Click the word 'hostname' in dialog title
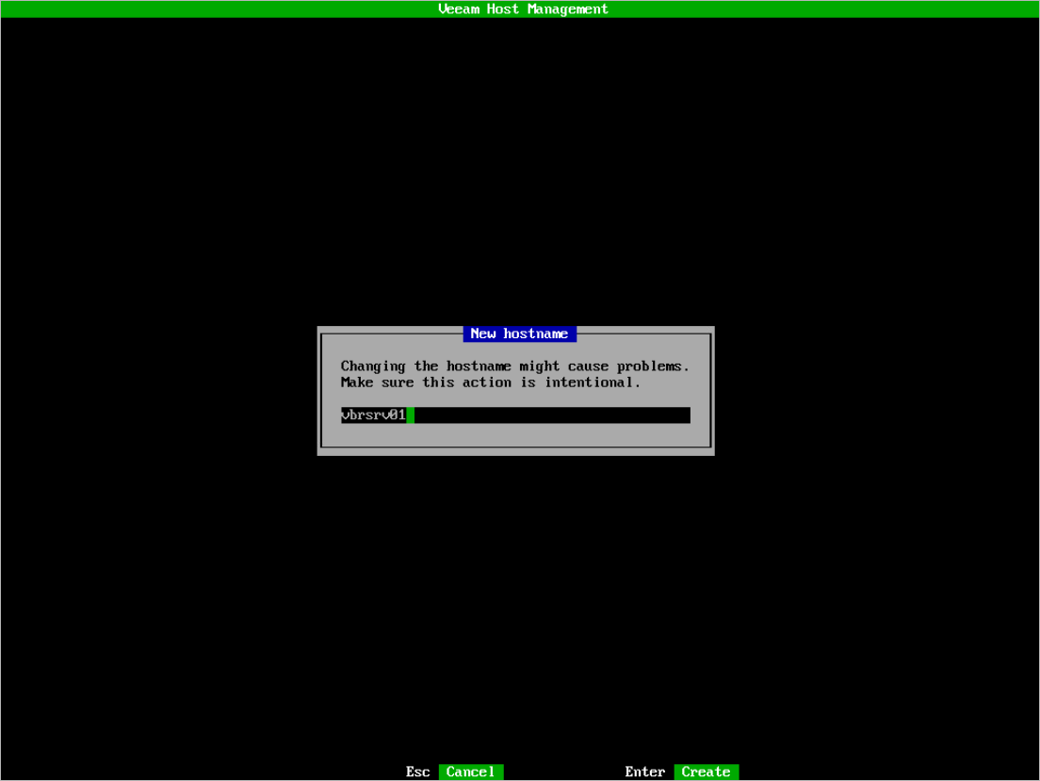 (535, 334)
